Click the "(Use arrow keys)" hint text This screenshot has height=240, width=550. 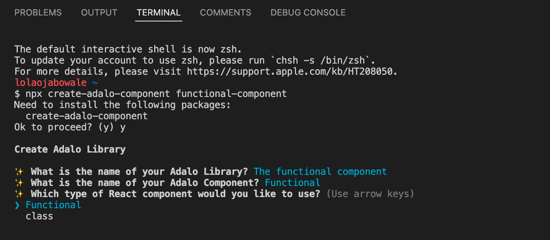pos(370,194)
